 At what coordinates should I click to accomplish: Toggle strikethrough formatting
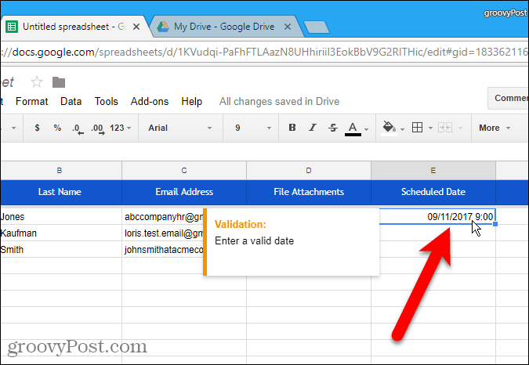[x=333, y=128]
